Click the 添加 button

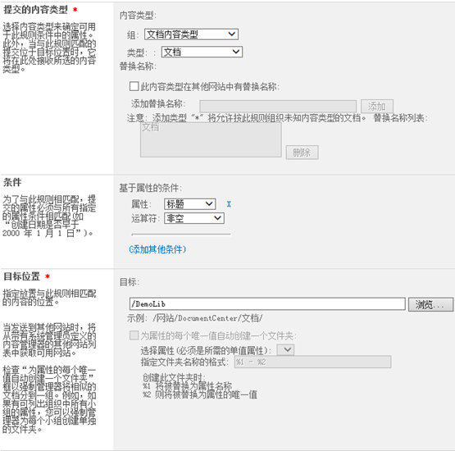tap(377, 107)
